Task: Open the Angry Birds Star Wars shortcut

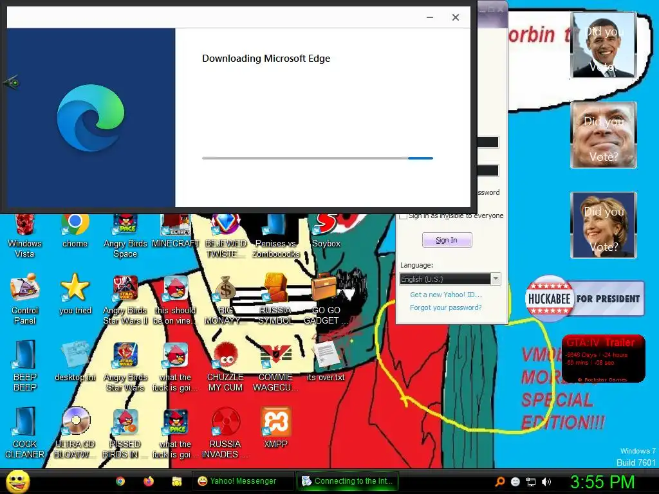Action: 125,366
